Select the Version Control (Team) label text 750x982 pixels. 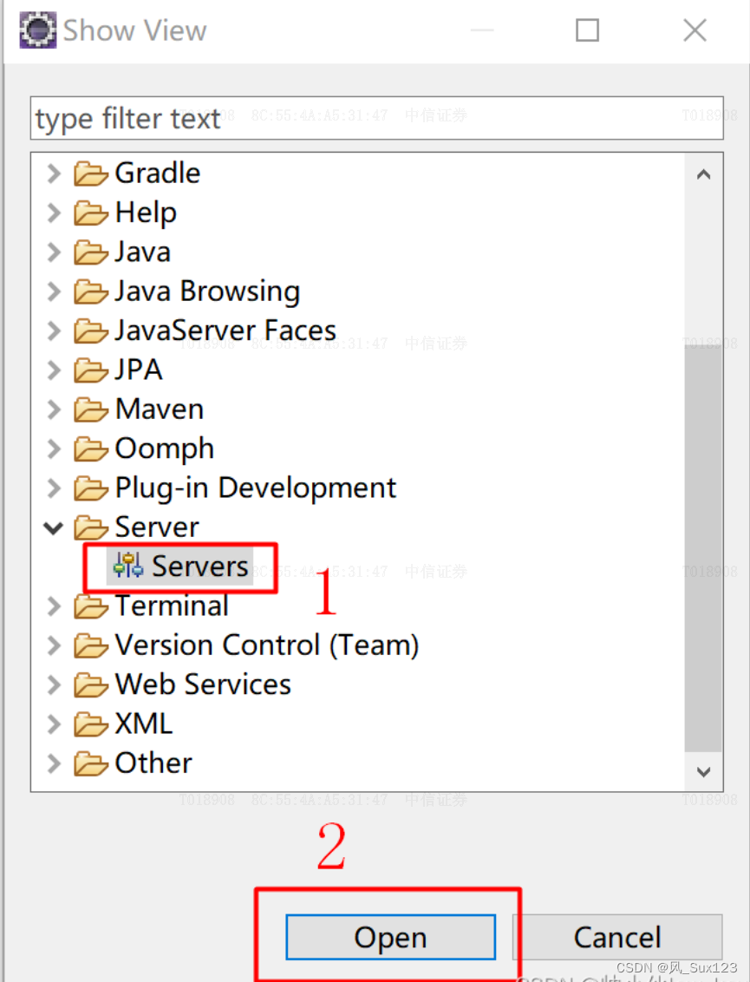267,645
